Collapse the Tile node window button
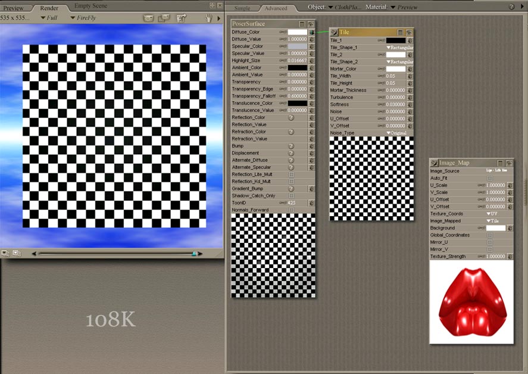Screen dimensions: 528x374 pyautogui.click(x=400, y=32)
